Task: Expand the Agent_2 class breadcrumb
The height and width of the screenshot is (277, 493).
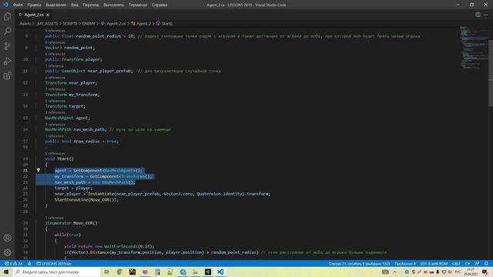Action: (x=141, y=23)
